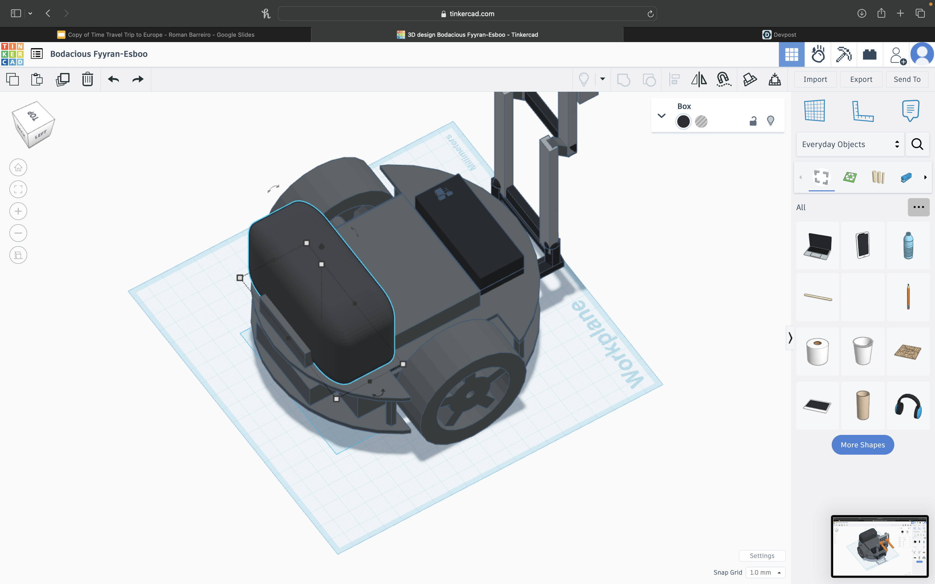Select the headphones shape thumbnail

click(908, 406)
